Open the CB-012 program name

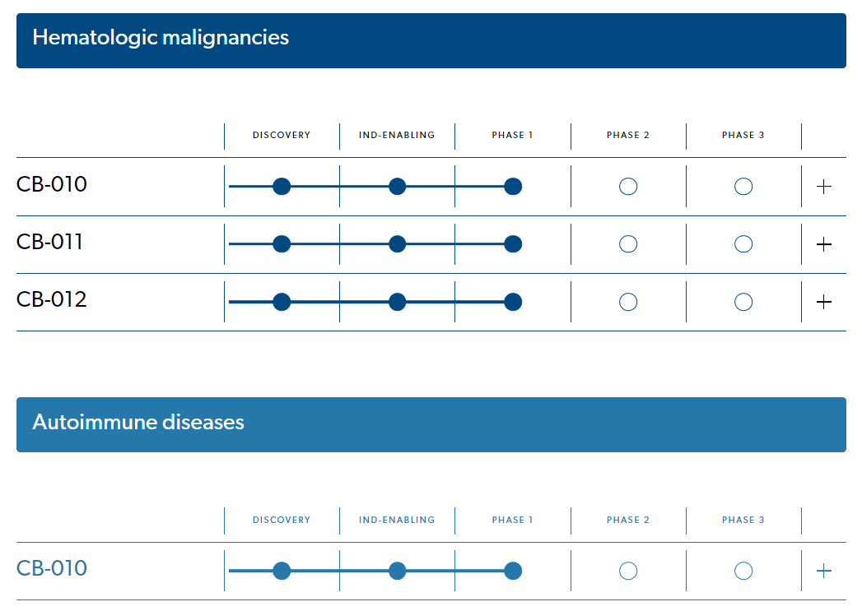[x=52, y=299]
